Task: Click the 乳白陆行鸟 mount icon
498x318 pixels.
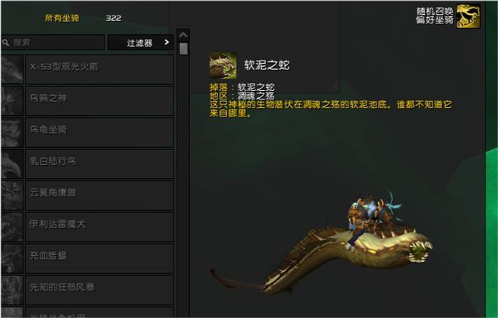Action: pyautogui.click(x=12, y=164)
